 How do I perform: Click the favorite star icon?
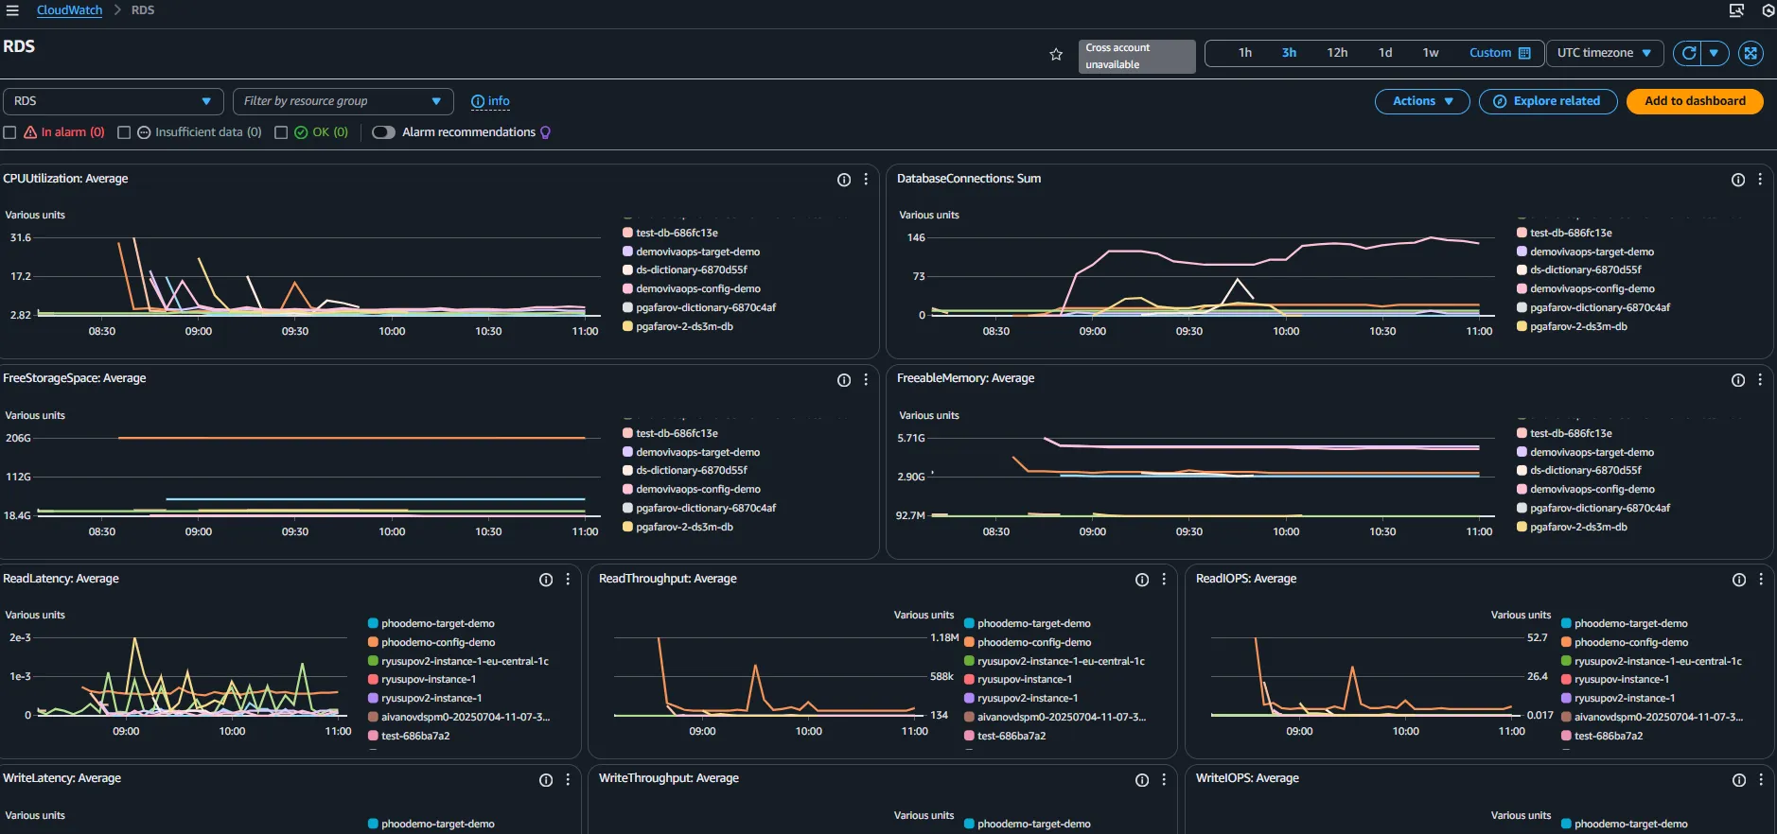click(1056, 55)
